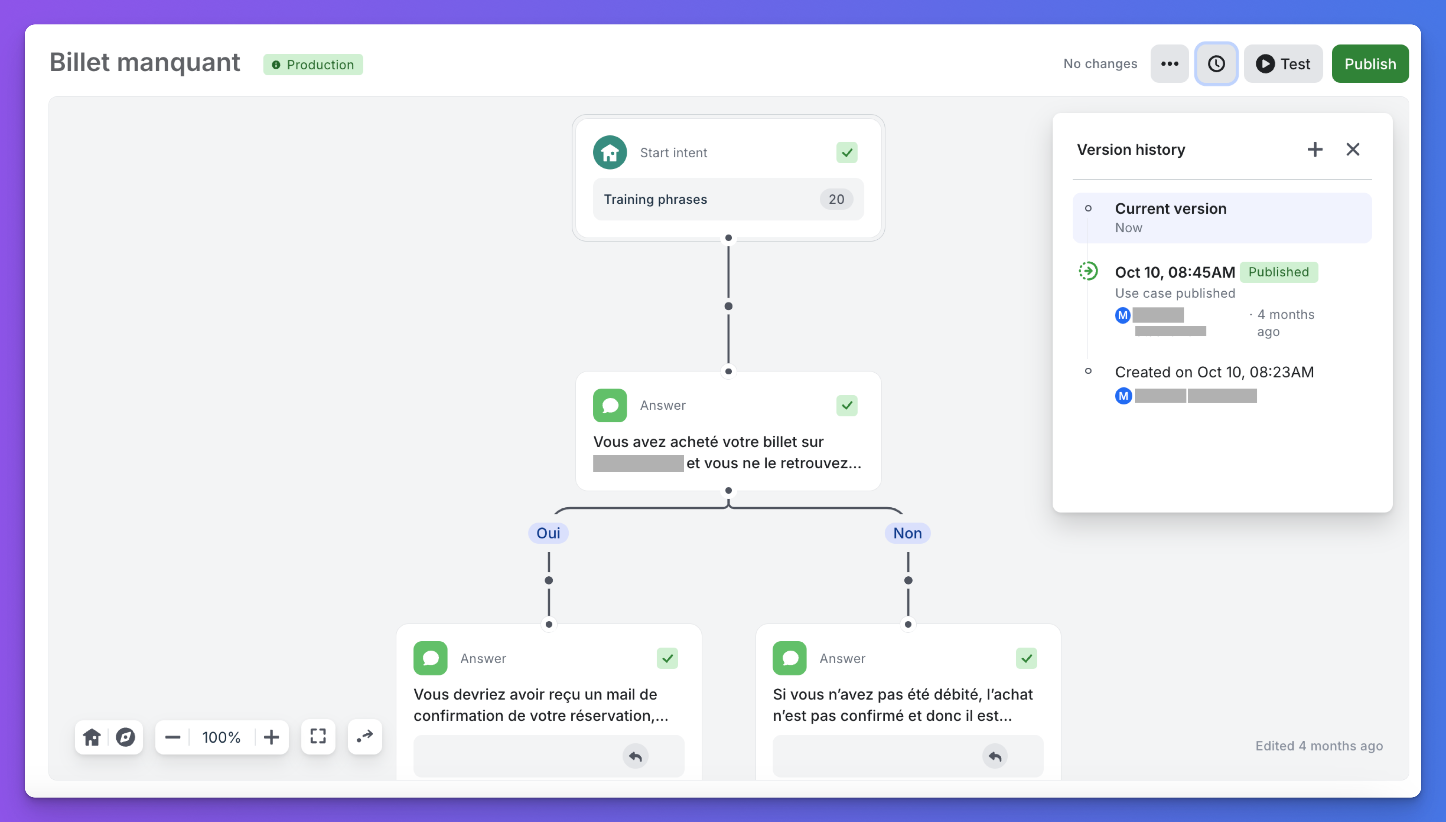1446x822 pixels.
Task: Click the compass navigation icon
Action: coord(125,737)
